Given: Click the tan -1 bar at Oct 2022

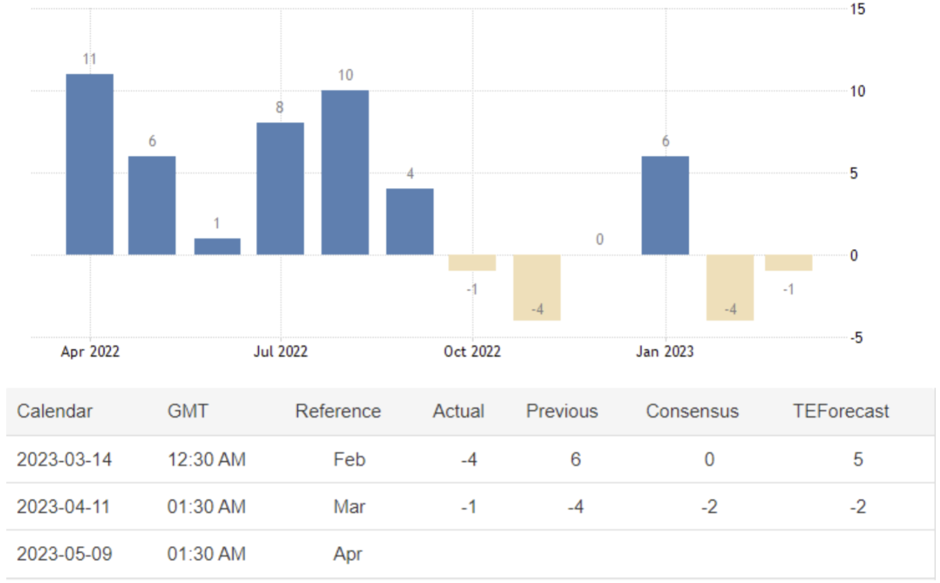Looking at the screenshot, I should [x=472, y=263].
